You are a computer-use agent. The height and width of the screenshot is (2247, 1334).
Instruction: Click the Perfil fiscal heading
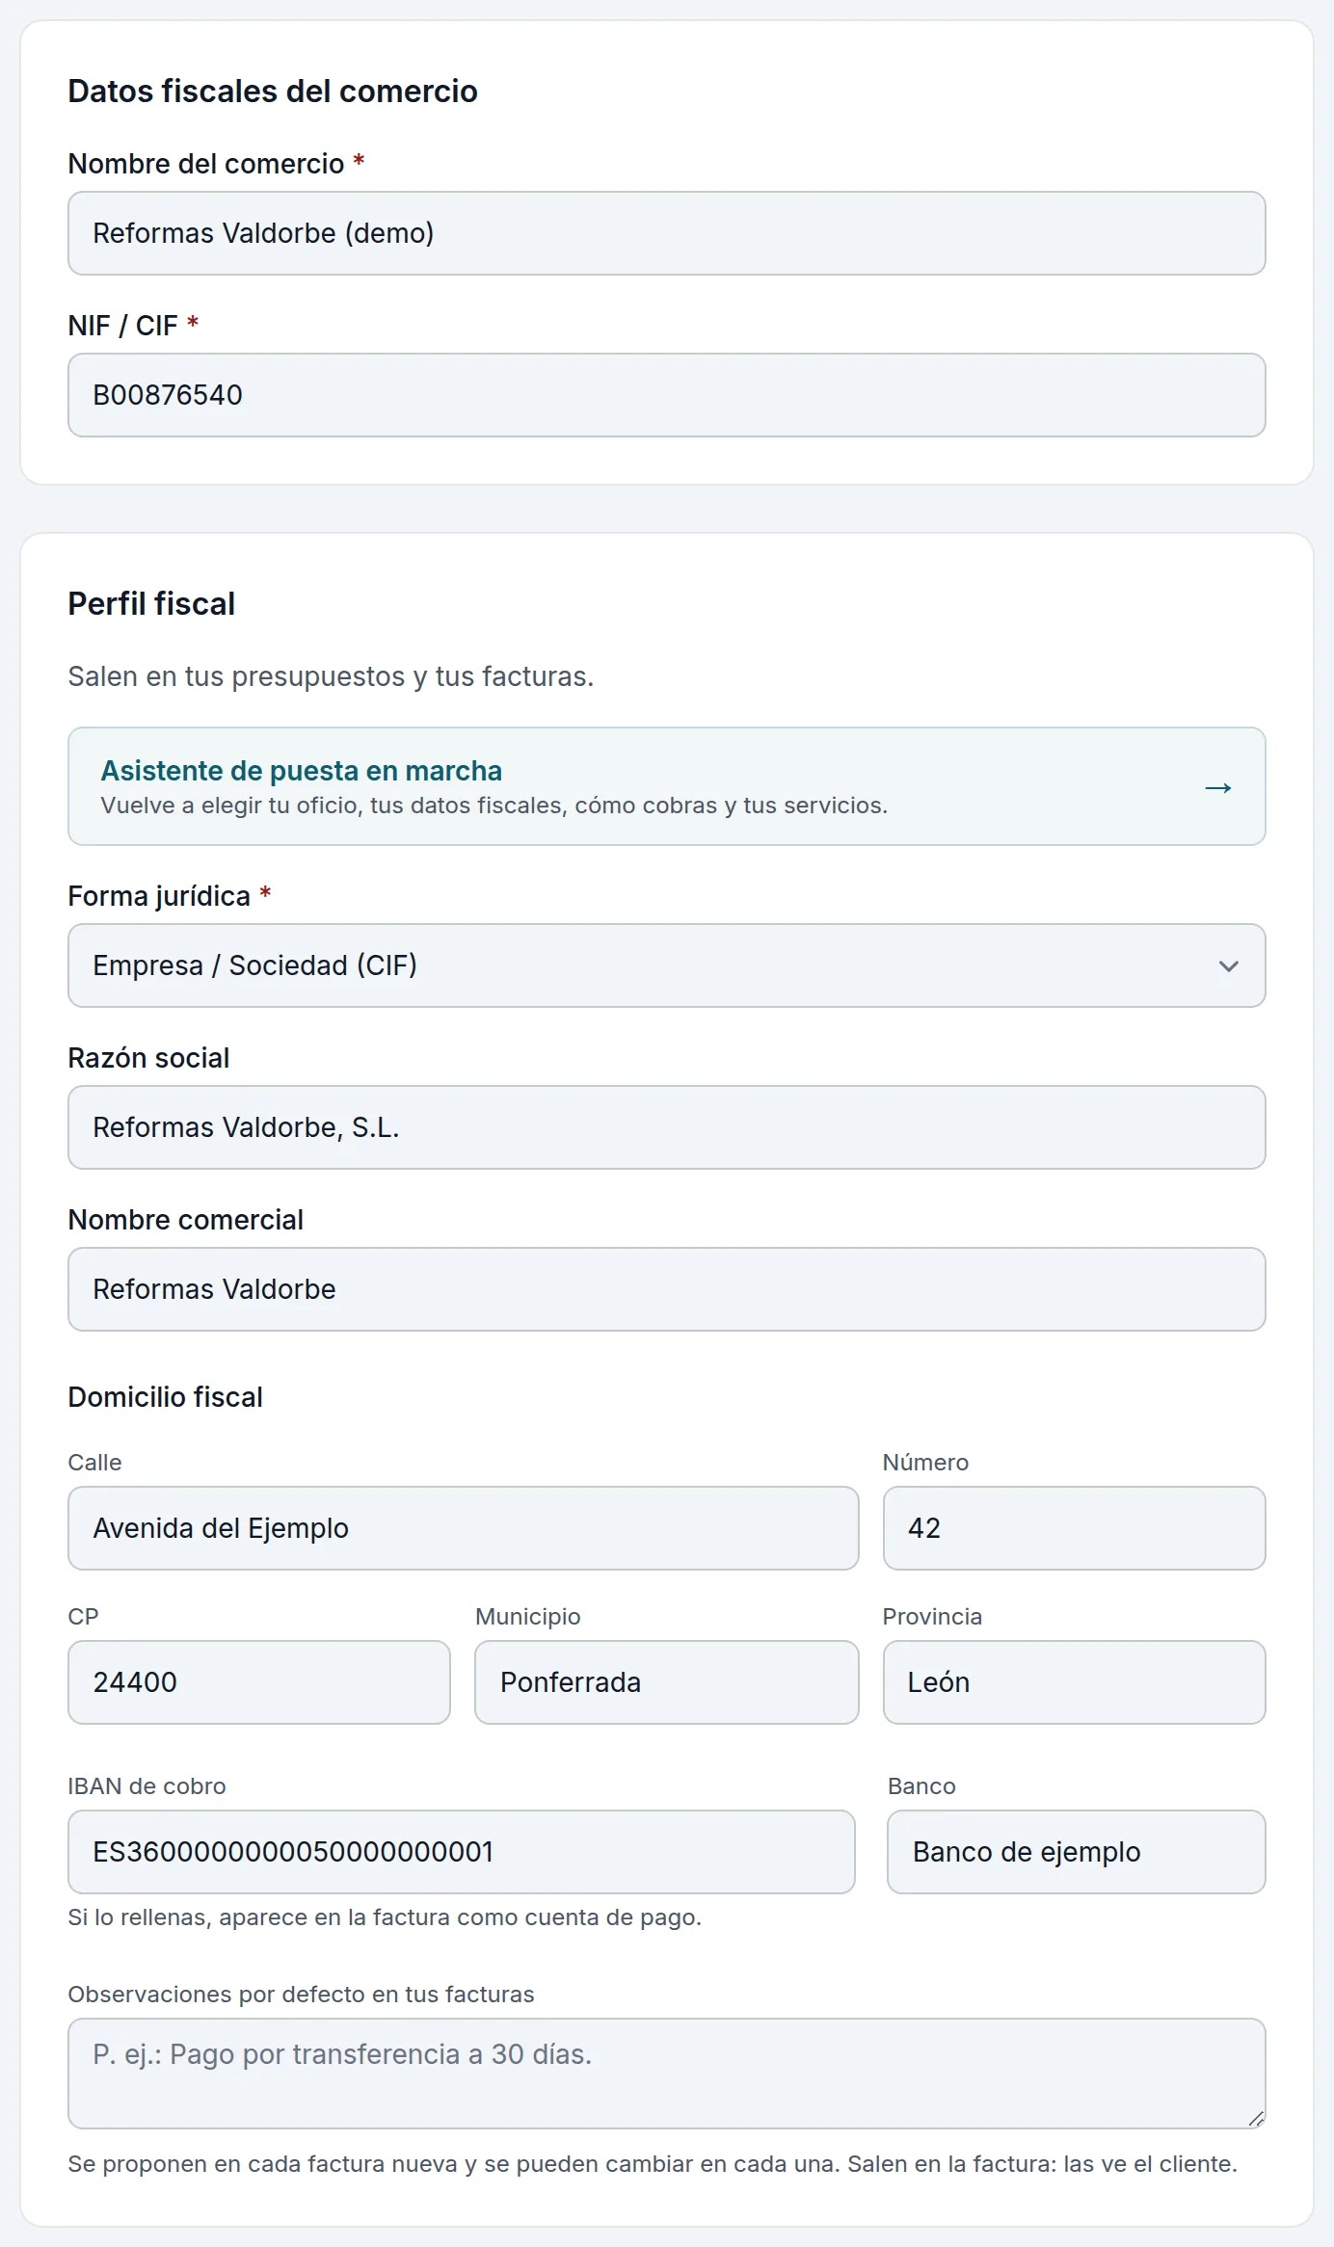(151, 604)
